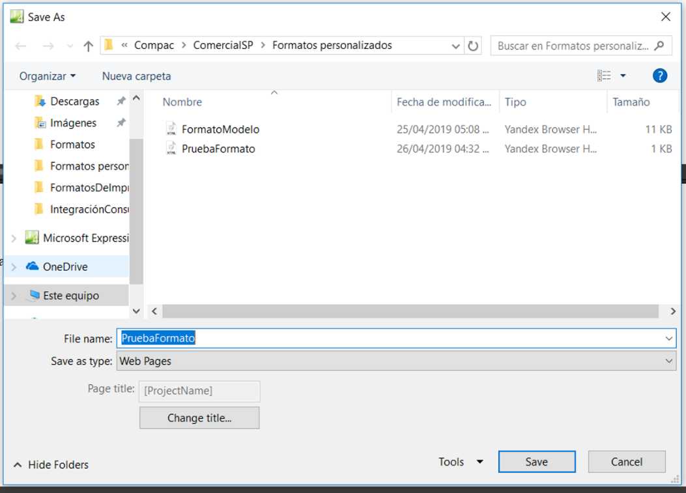Click the up arrow to go up one folder
The image size is (686, 493).
tap(88, 46)
